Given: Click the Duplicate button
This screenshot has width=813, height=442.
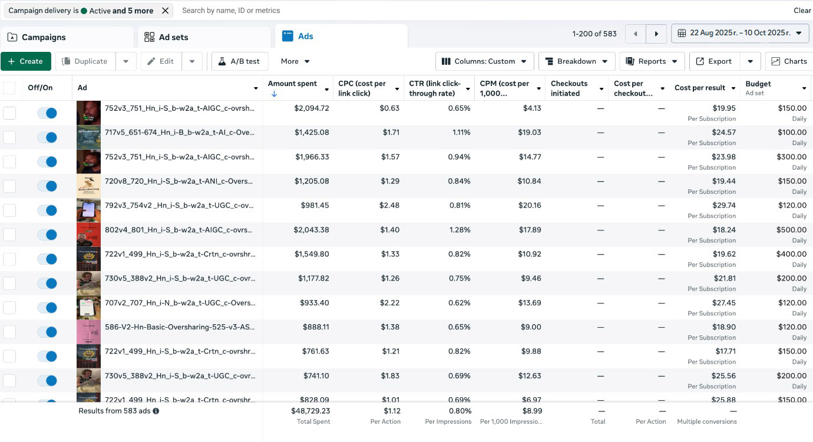Looking at the screenshot, I should 85,61.
